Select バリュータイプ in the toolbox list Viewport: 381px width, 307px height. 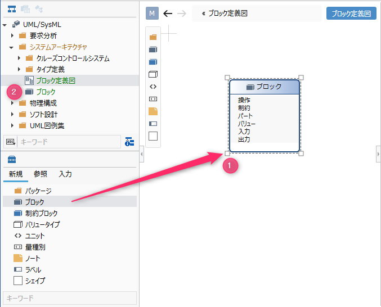click(70, 224)
